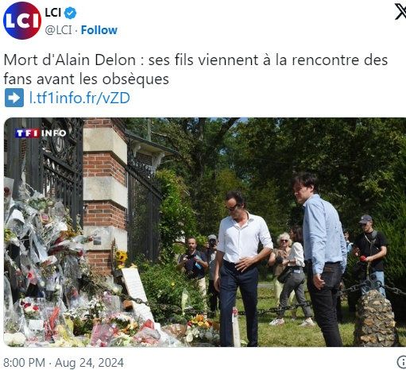Open the embedded photo of the gate
Image resolution: width=406 pixels, height=370 pixels.
(205, 232)
